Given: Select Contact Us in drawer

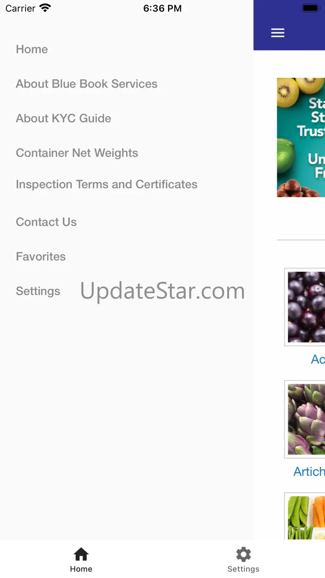Looking at the screenshot, I should 46,222.
